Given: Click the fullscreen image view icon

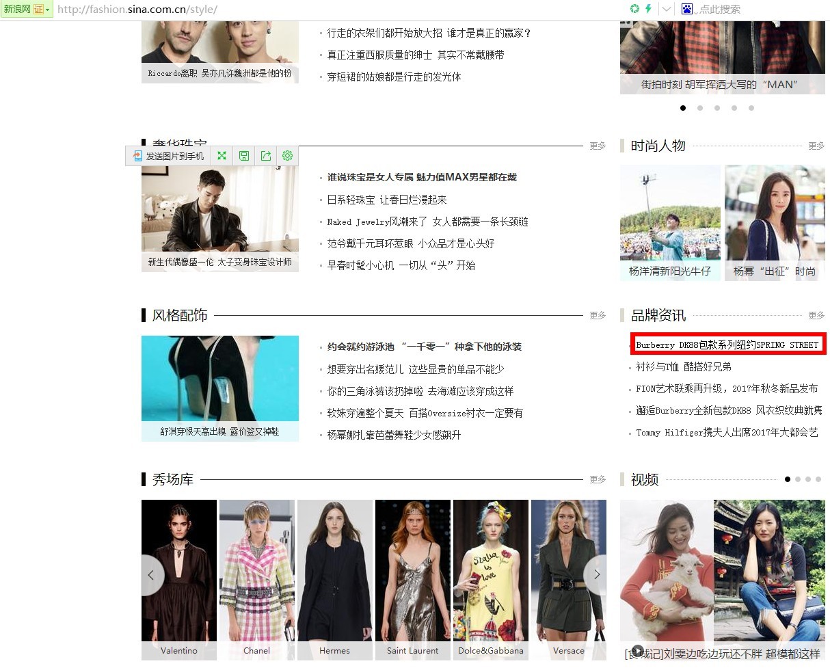Looking at the screenshot, I should (x=222, y=156).
